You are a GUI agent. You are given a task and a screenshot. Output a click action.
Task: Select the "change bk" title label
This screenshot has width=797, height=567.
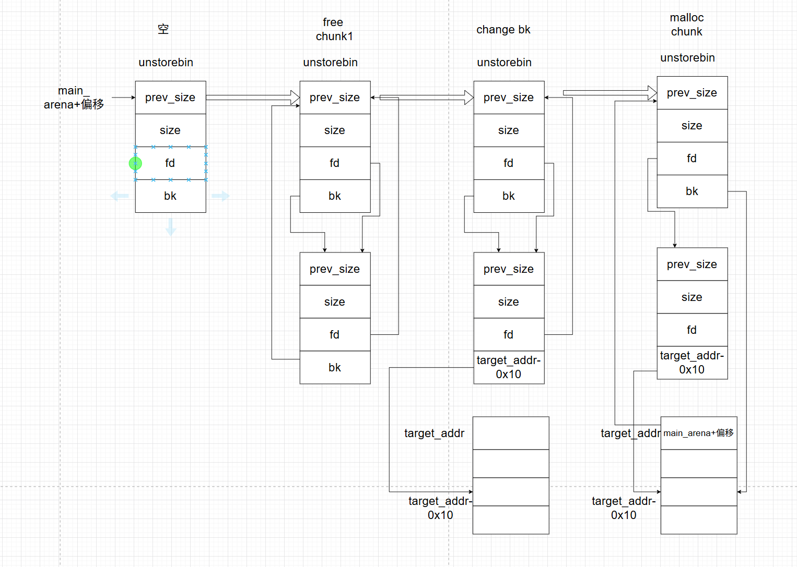pyautogui.click(x=503, y=30)
